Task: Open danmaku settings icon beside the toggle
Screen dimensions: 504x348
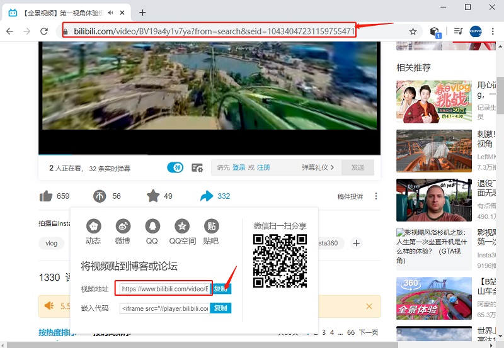Action: (197, 167)
